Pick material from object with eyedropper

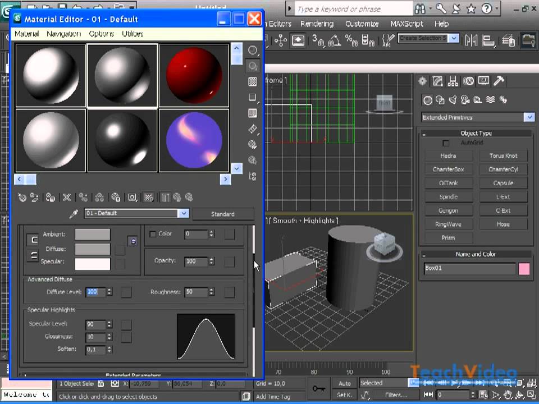tap(74, 214)
